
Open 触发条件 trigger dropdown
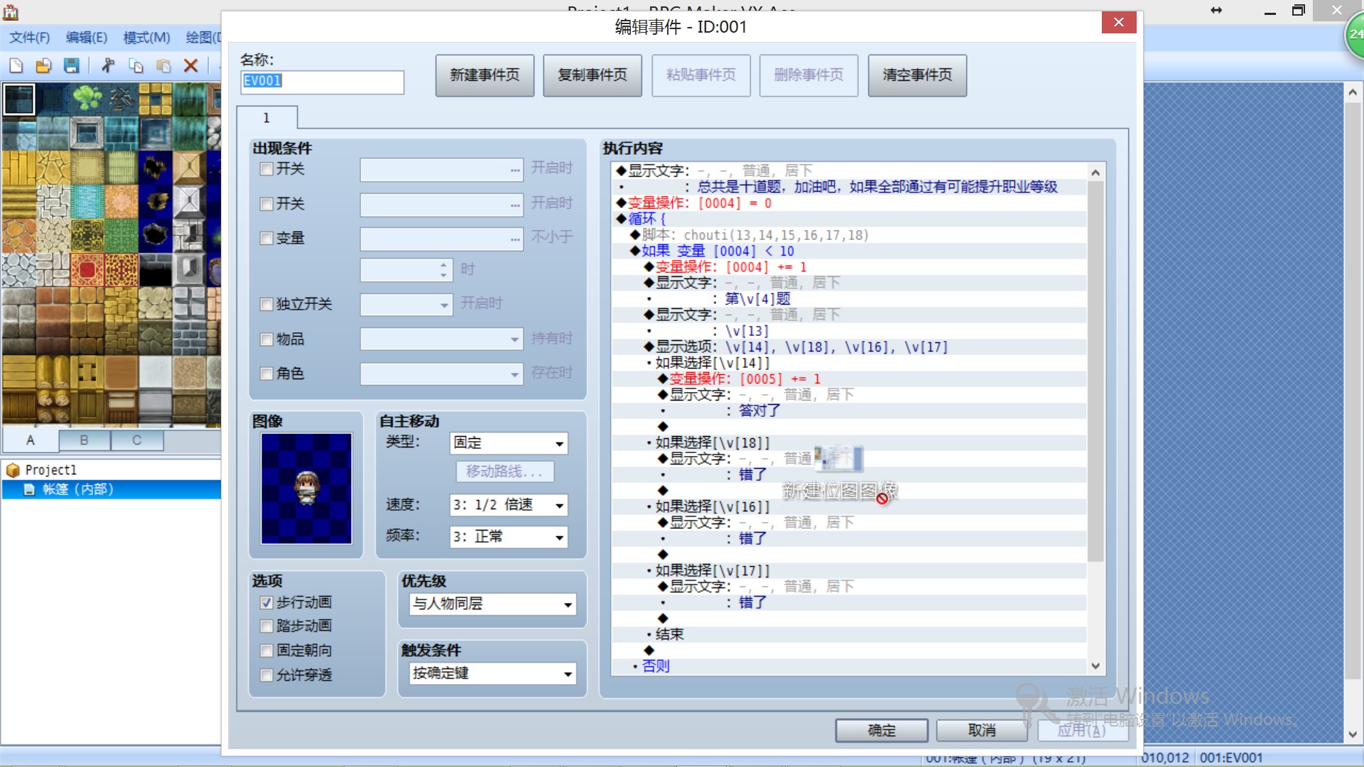[x=493, y=673]
